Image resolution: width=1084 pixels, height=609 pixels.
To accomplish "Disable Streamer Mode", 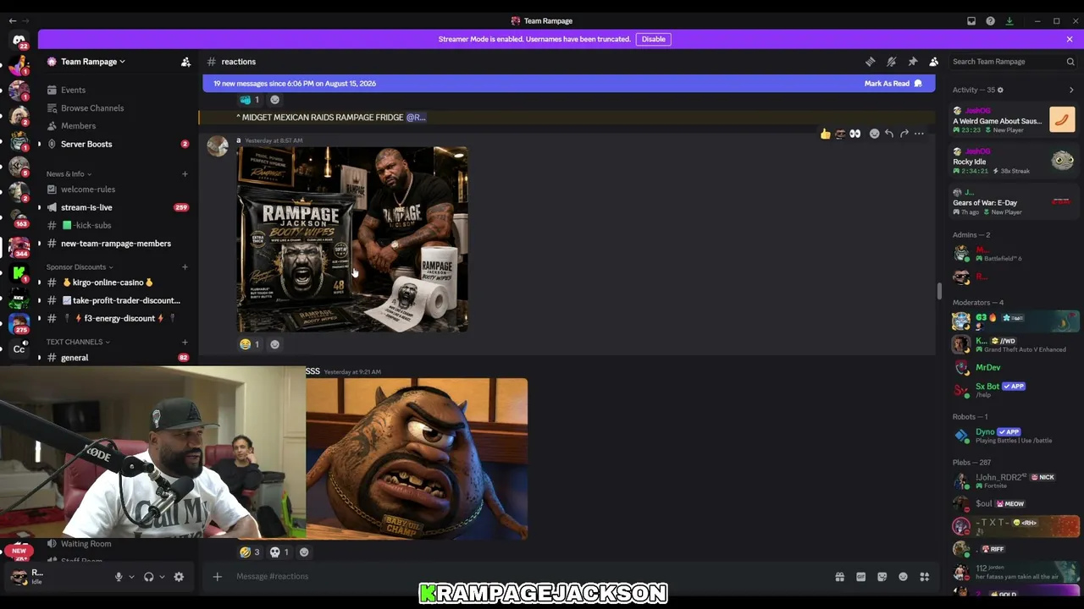I will (654, 39).
